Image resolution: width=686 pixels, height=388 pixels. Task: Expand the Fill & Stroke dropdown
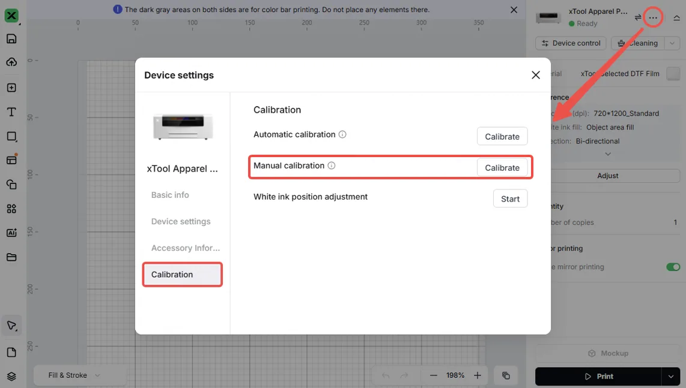[x=74, y=375]
